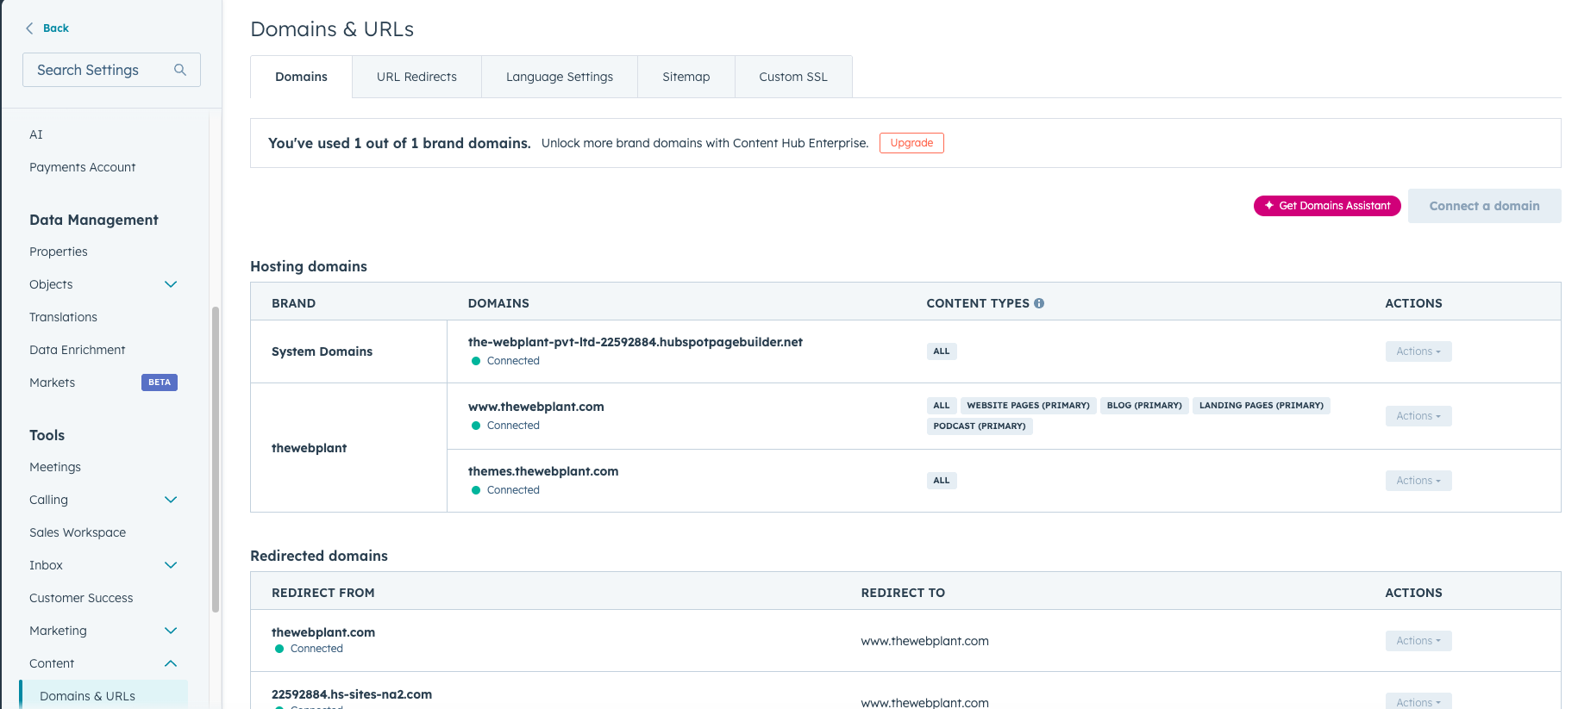Screen dimensions: 1578x709
Task: Switch to the URL Redirects tab
Action: click(x=416, y=77)
